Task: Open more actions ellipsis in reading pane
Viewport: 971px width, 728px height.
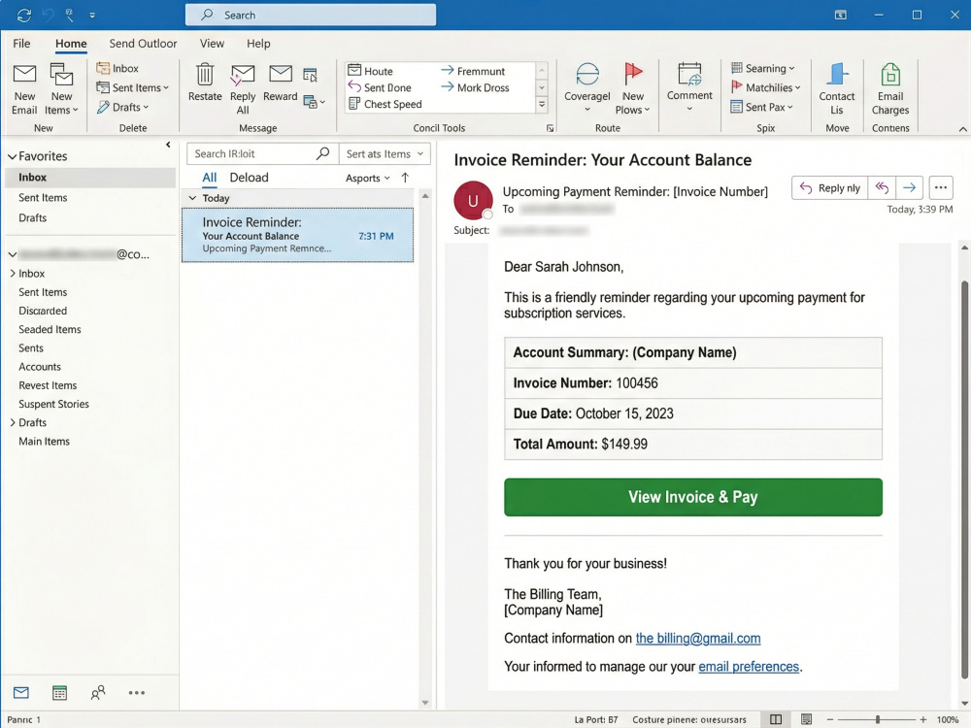Action: 941,187
